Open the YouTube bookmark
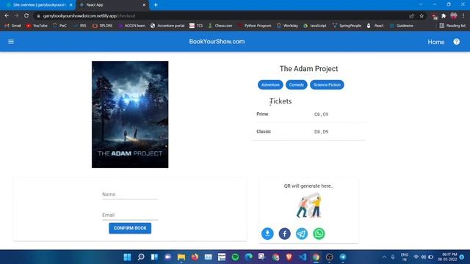The image size is (470, 264). click(x=37, y=26)
